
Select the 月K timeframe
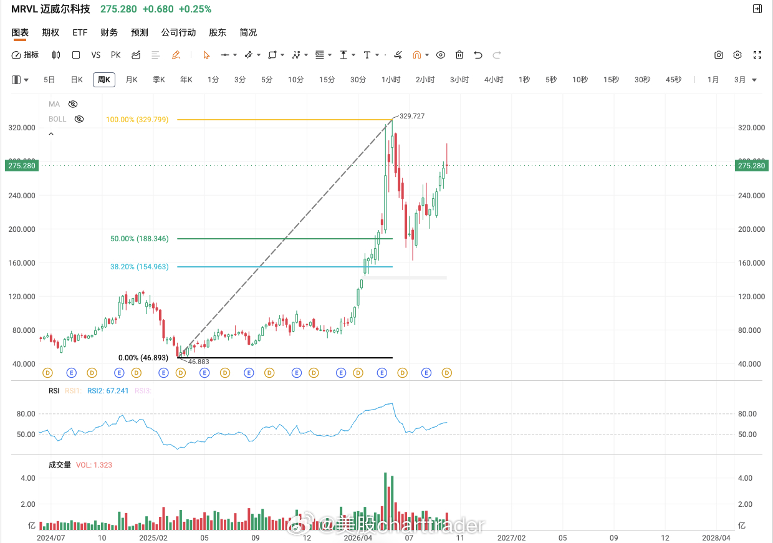click(132, 80)
